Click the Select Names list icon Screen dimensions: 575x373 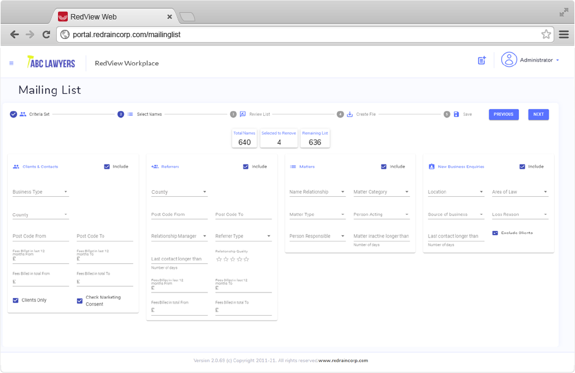point(130,114)
